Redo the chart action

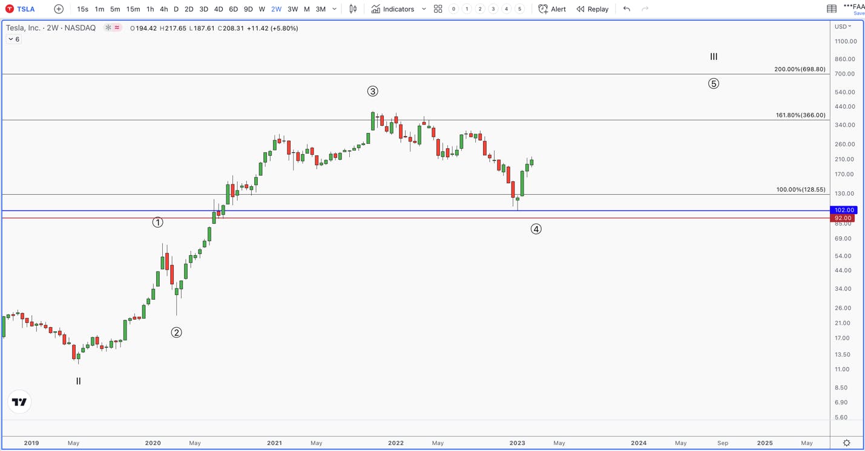click(x=645, y=9)
